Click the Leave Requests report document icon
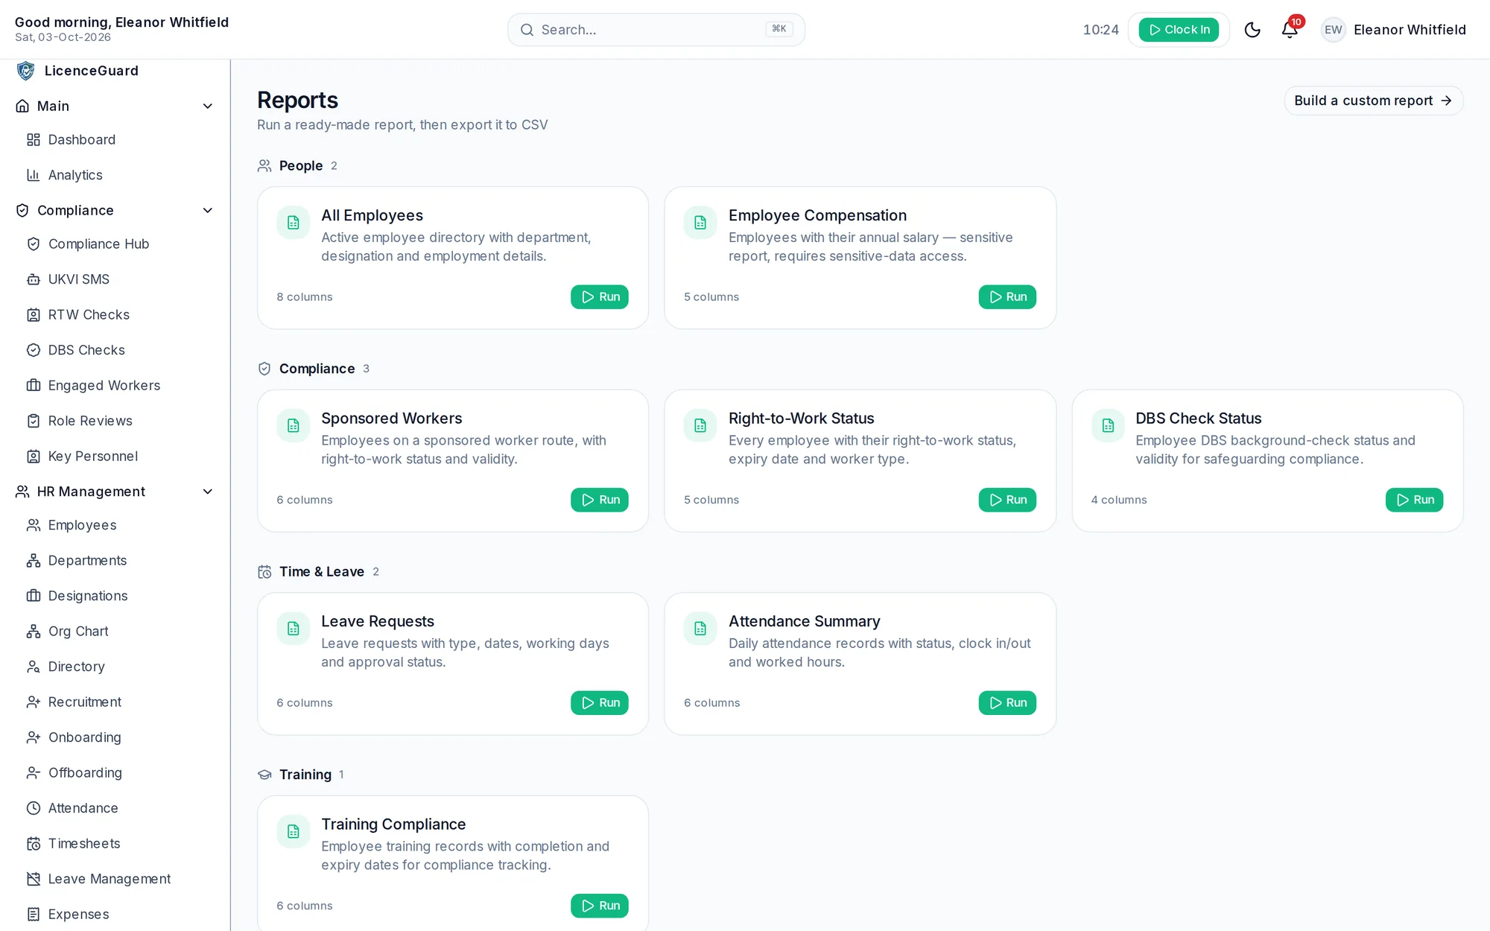This screenshot has width=1490, height=931. pyautogui.click(x=294, y=629)
